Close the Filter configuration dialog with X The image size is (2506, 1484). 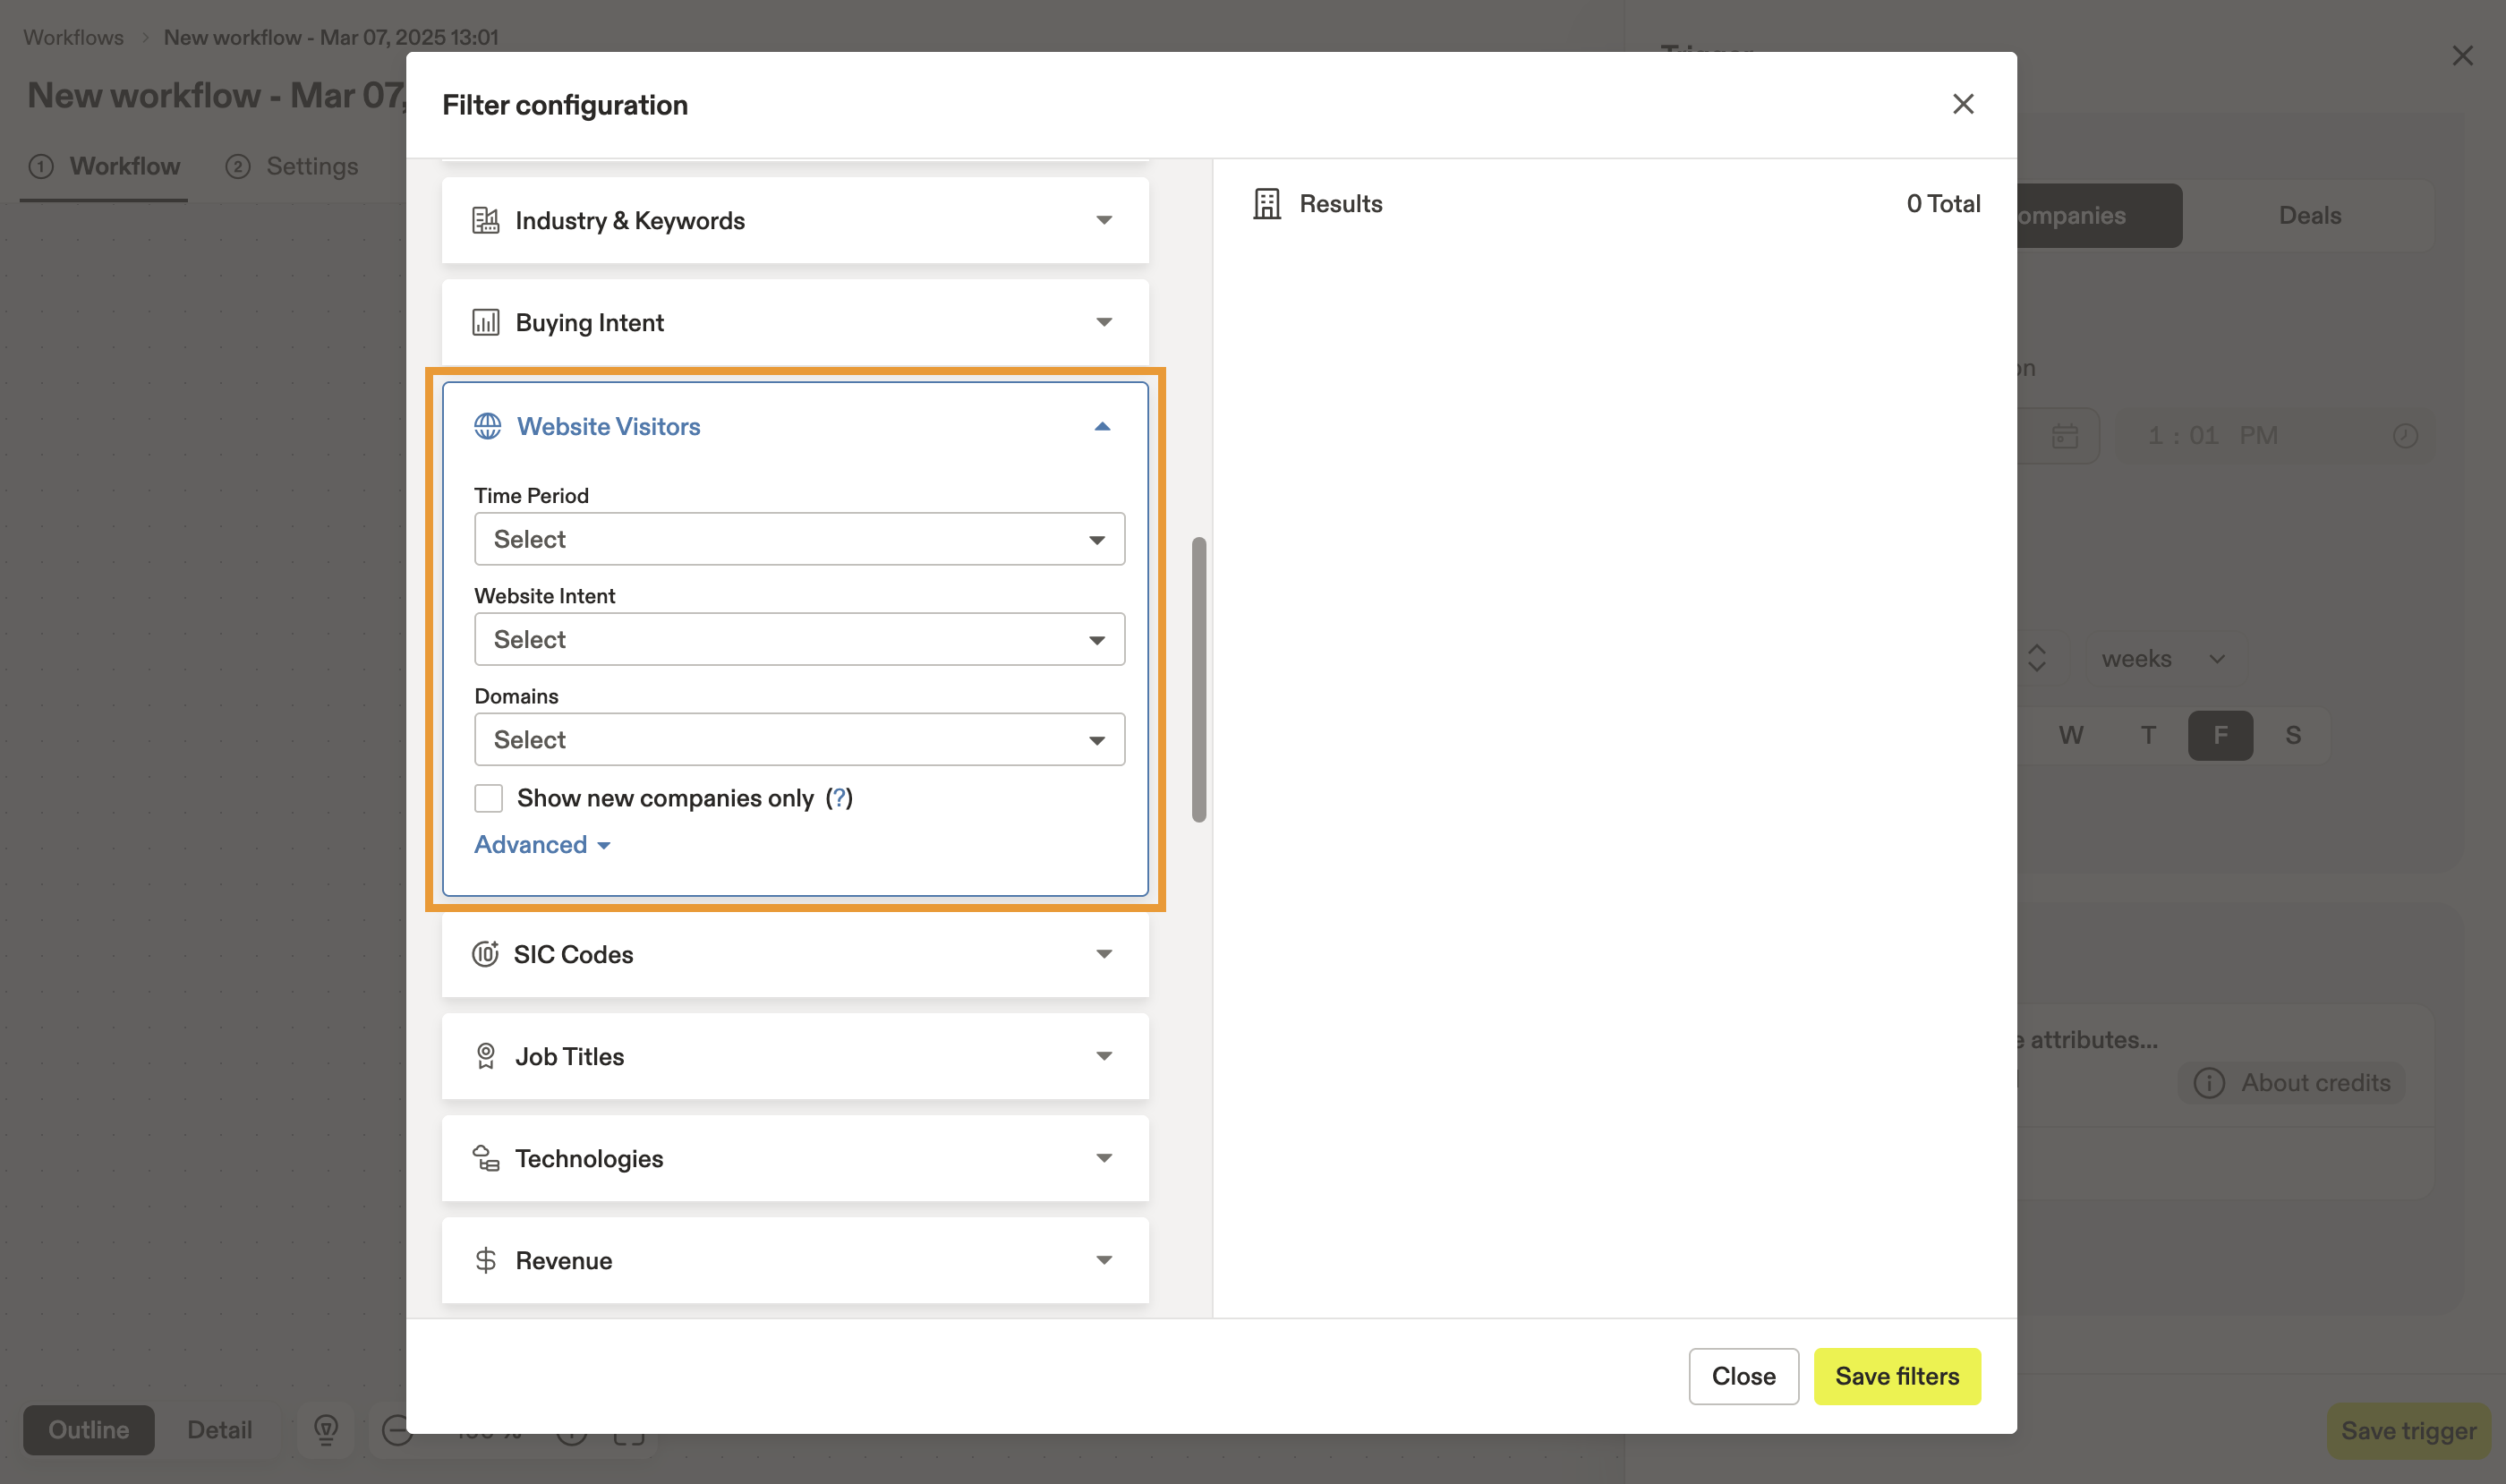(x=1962, y=104)
